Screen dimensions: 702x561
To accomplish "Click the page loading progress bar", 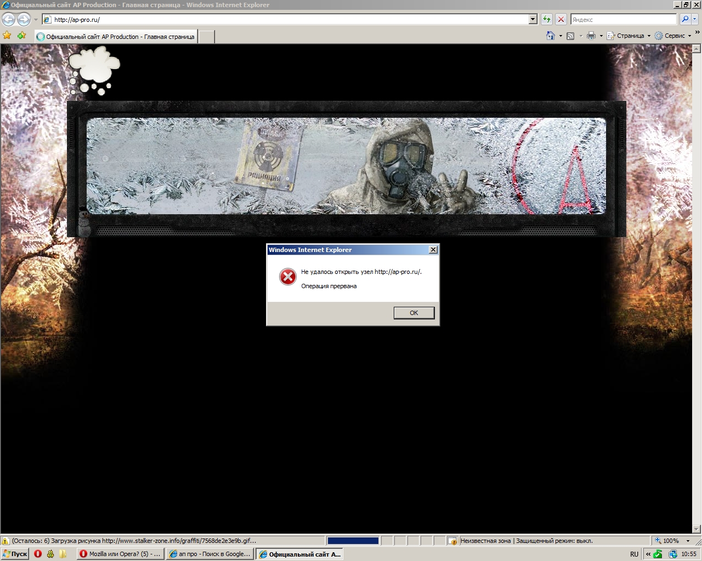I will click(x=353, y=541).
